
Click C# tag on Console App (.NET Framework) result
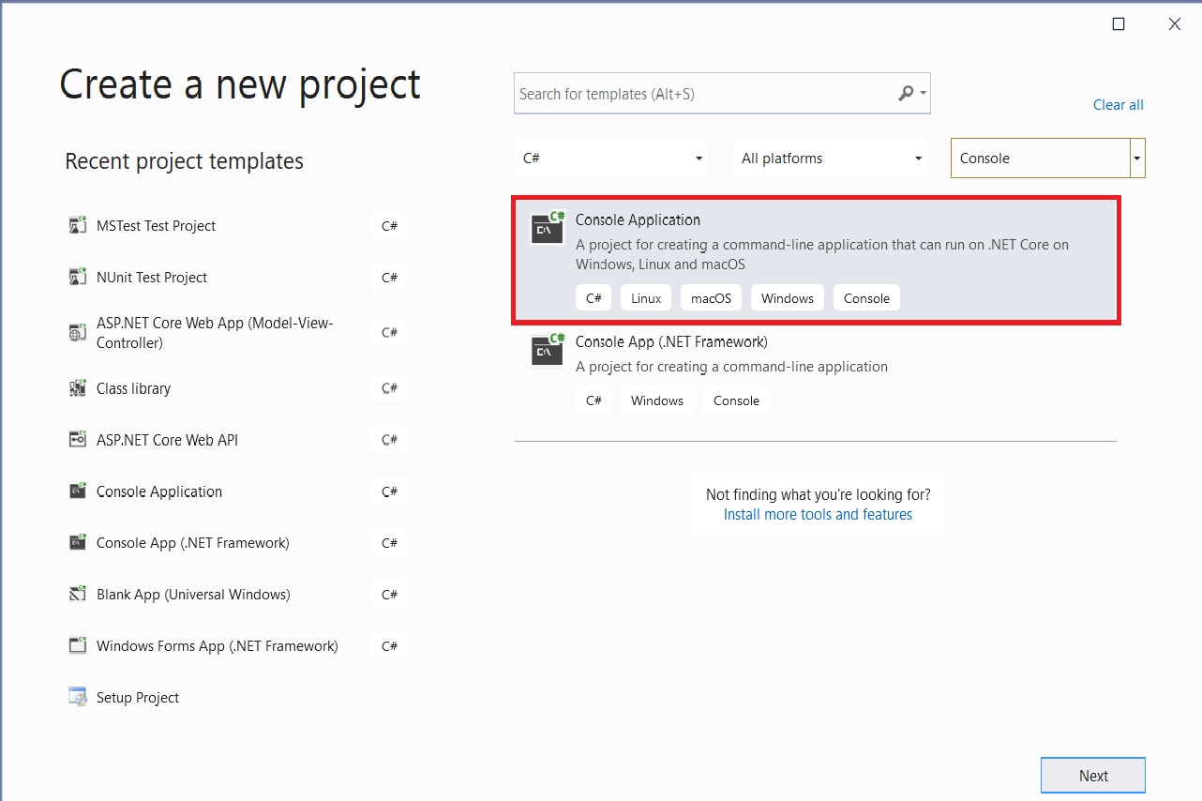(x=593, y=400)
